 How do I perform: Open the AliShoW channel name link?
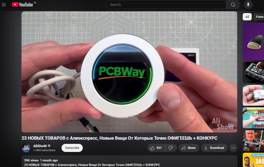pyautogui.click(x=40, y=146)
